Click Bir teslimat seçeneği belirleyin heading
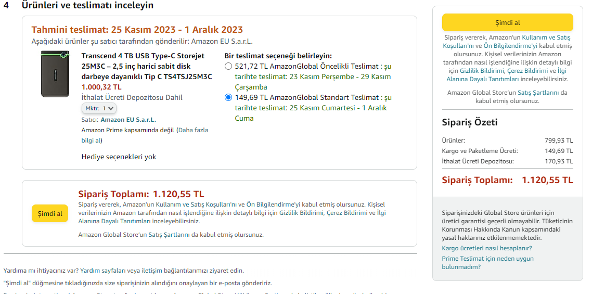This screenshot has height=294, width=592. tap(278, 56)
